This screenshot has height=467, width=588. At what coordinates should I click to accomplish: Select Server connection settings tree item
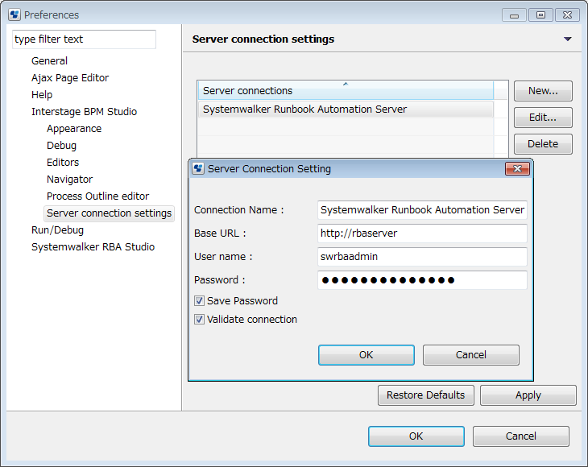109,213
